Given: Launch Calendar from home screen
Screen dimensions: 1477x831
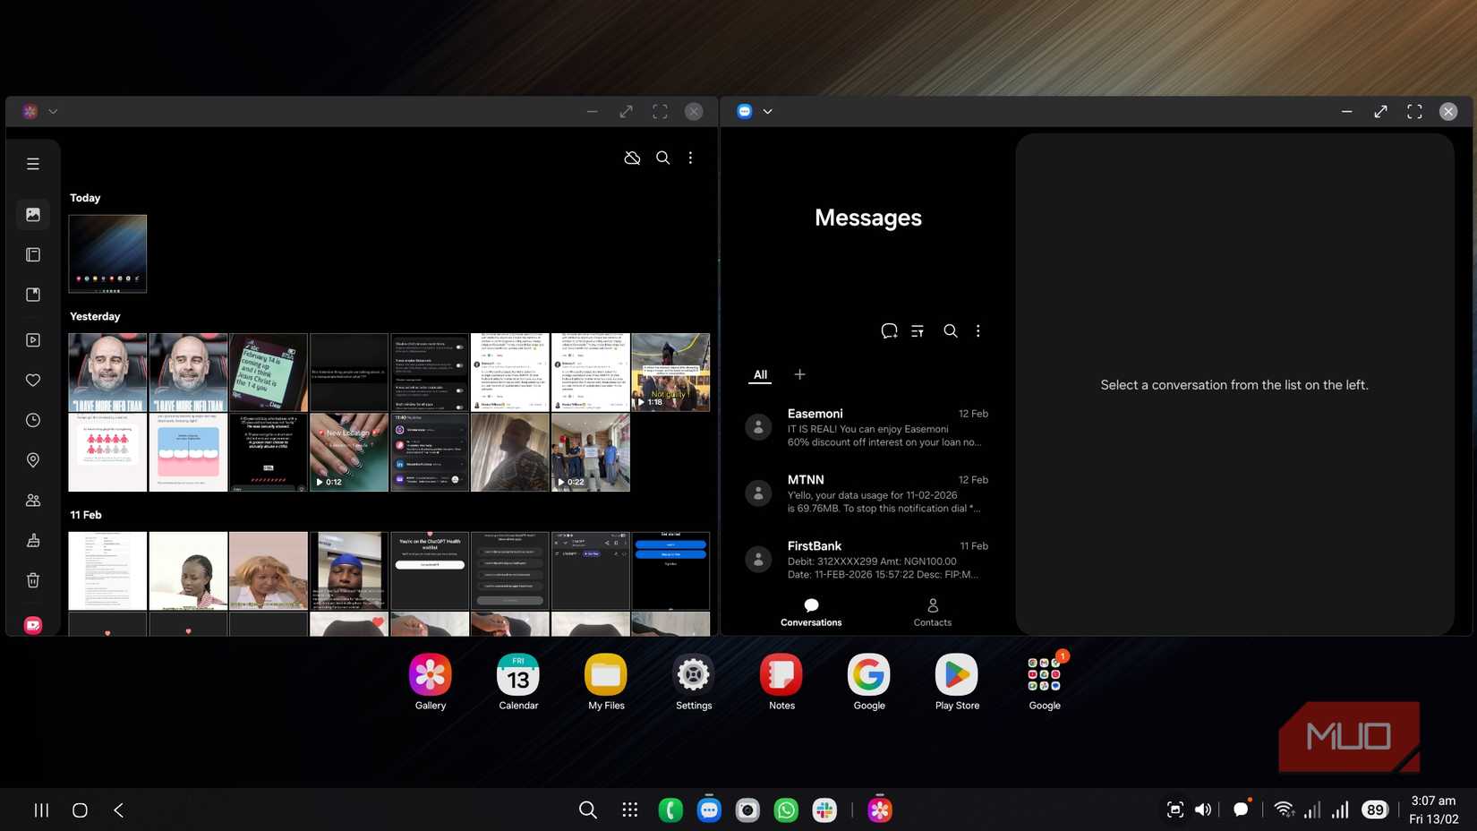Looking at the screenshot, I should point(518,681).
